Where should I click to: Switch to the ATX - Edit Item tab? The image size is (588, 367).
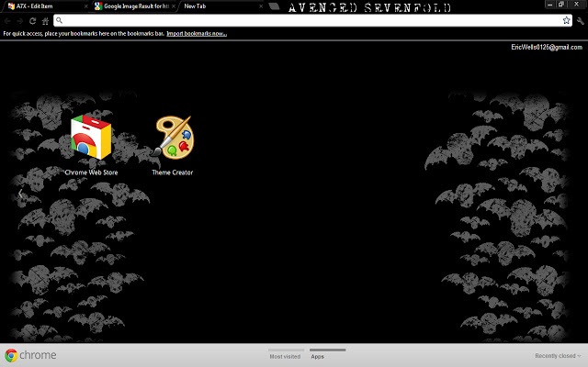click(44, 6)
